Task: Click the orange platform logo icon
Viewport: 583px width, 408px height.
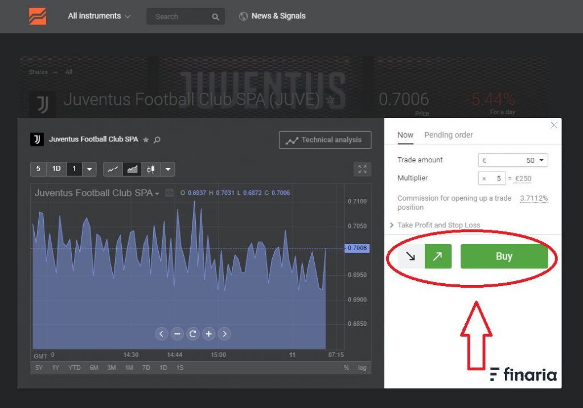Action: 38,17
